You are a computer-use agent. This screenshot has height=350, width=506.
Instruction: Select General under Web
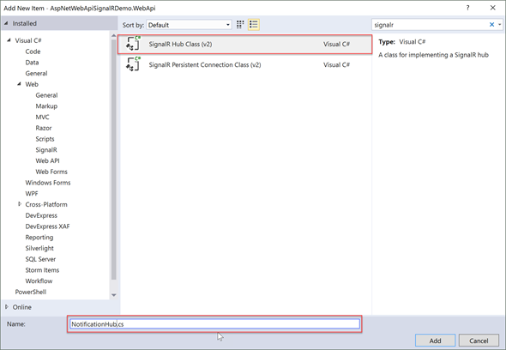coord(46,95)
